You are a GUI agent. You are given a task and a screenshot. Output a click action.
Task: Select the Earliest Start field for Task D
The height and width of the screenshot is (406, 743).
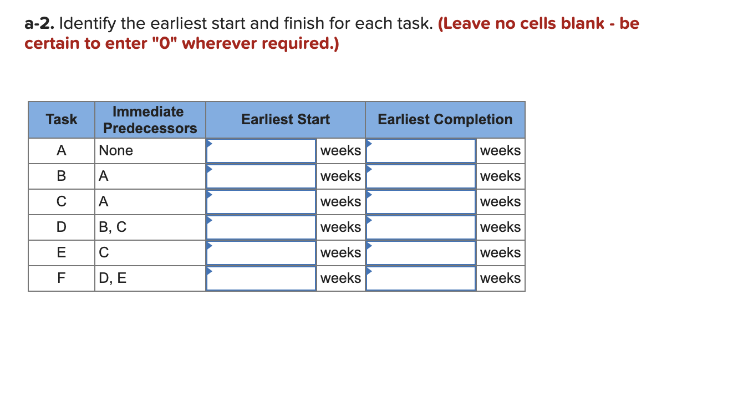point(261,227)
